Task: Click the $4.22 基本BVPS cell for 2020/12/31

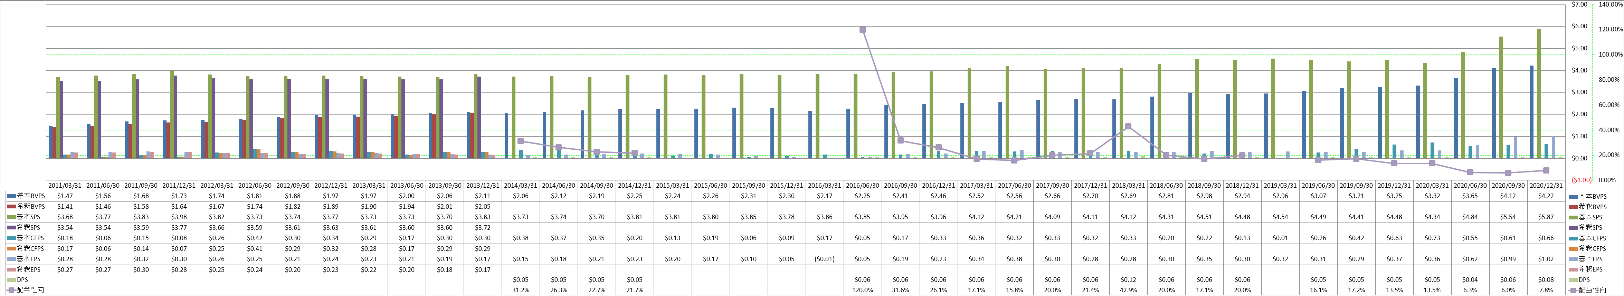Action: [1546, 197]
